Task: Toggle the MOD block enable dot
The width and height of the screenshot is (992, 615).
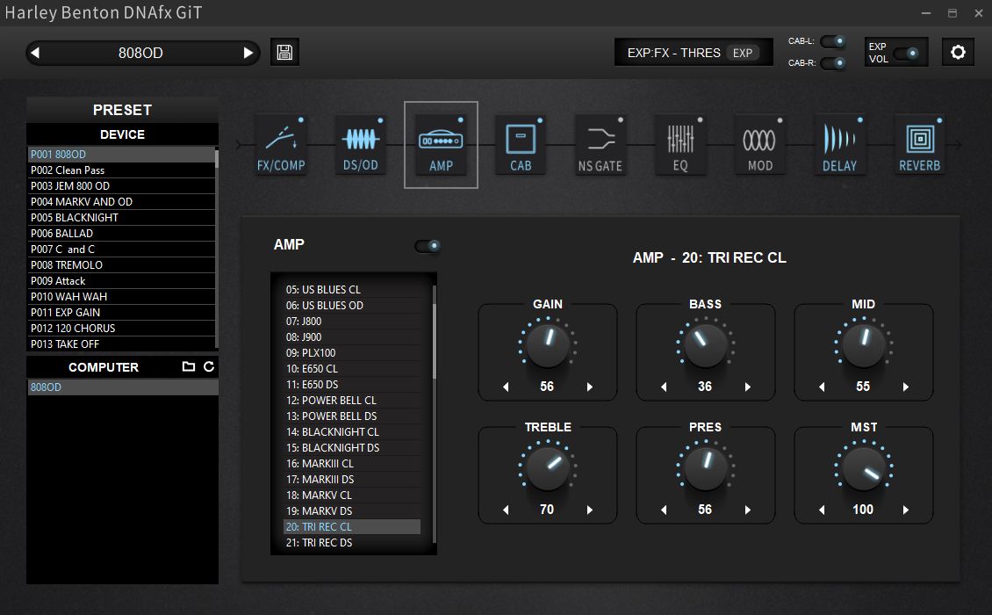Action: (x=780, y=119)
